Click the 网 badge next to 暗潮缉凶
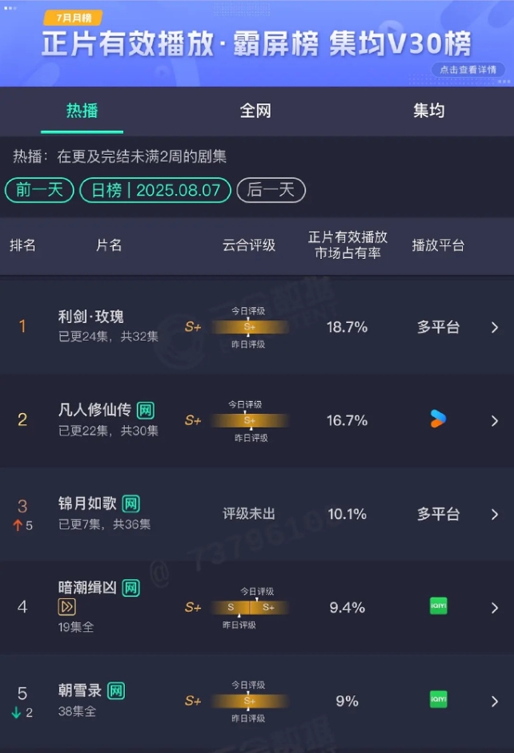Viewport: 514px width, 753px height. pyautogui.click(x=131, y=589)
